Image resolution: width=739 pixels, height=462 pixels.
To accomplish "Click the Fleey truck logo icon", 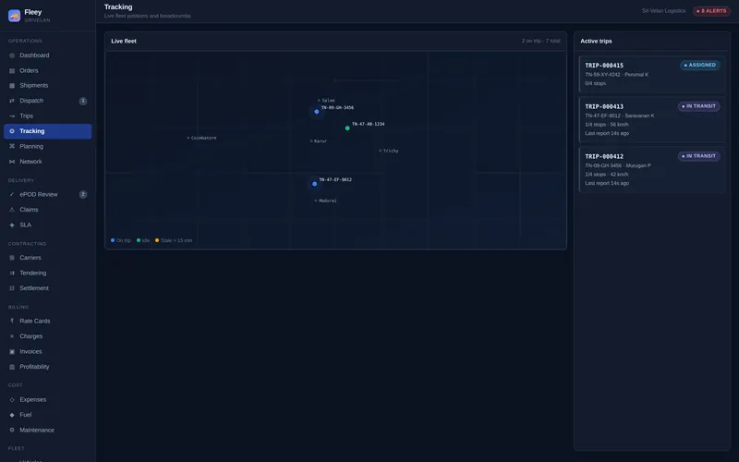I will coord(14,16).
